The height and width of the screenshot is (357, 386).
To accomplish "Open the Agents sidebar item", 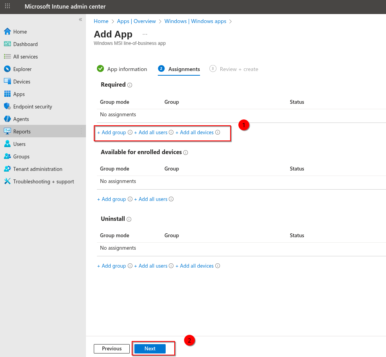I will coord(21,119).
